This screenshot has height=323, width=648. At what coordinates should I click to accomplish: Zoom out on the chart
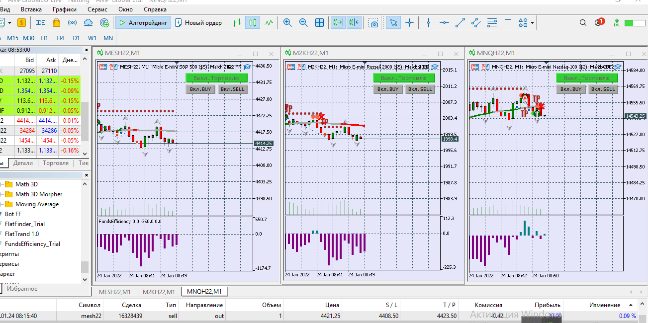click(303, 22)
